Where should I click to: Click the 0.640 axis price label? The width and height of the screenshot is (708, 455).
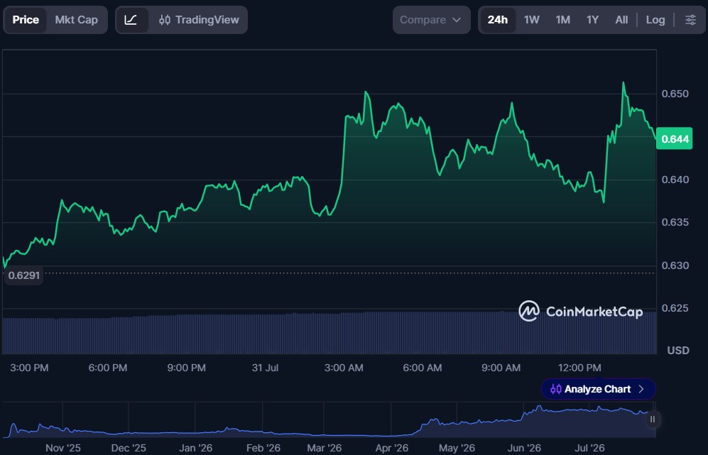tap(675, 180)
